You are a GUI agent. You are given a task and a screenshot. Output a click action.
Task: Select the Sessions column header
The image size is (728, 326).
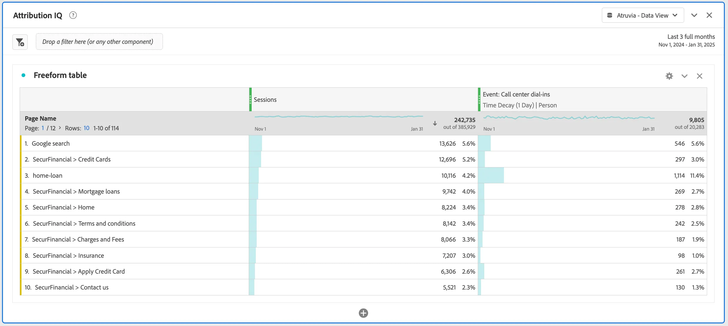363,99
